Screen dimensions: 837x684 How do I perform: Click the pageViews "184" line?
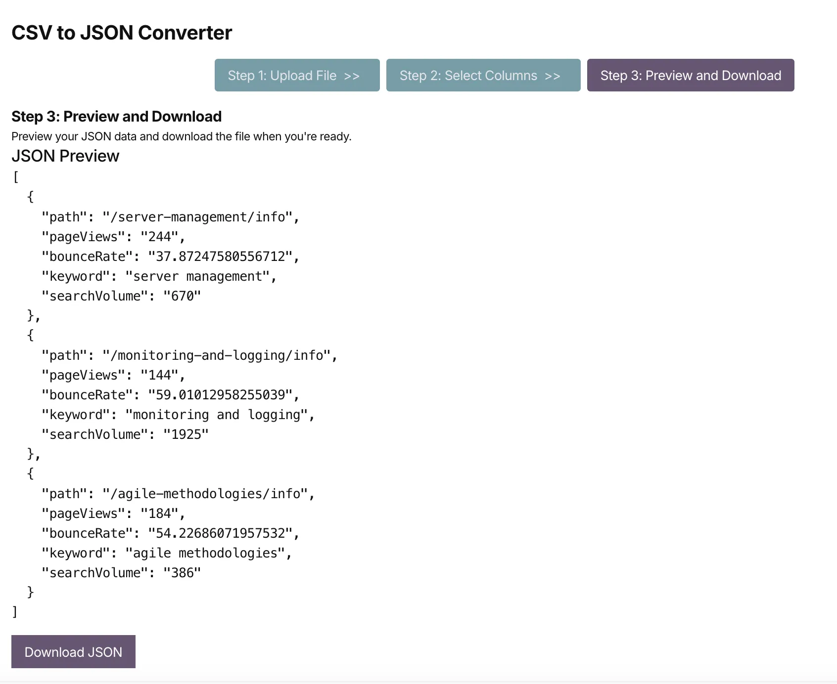point(113,513)
